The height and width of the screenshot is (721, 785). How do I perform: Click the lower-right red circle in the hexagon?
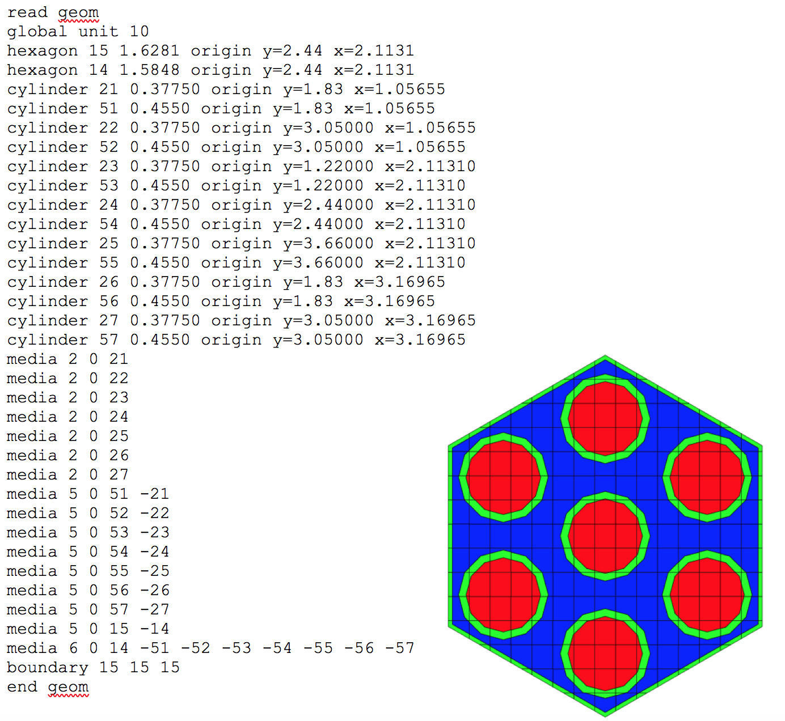(x=707, y=595)
